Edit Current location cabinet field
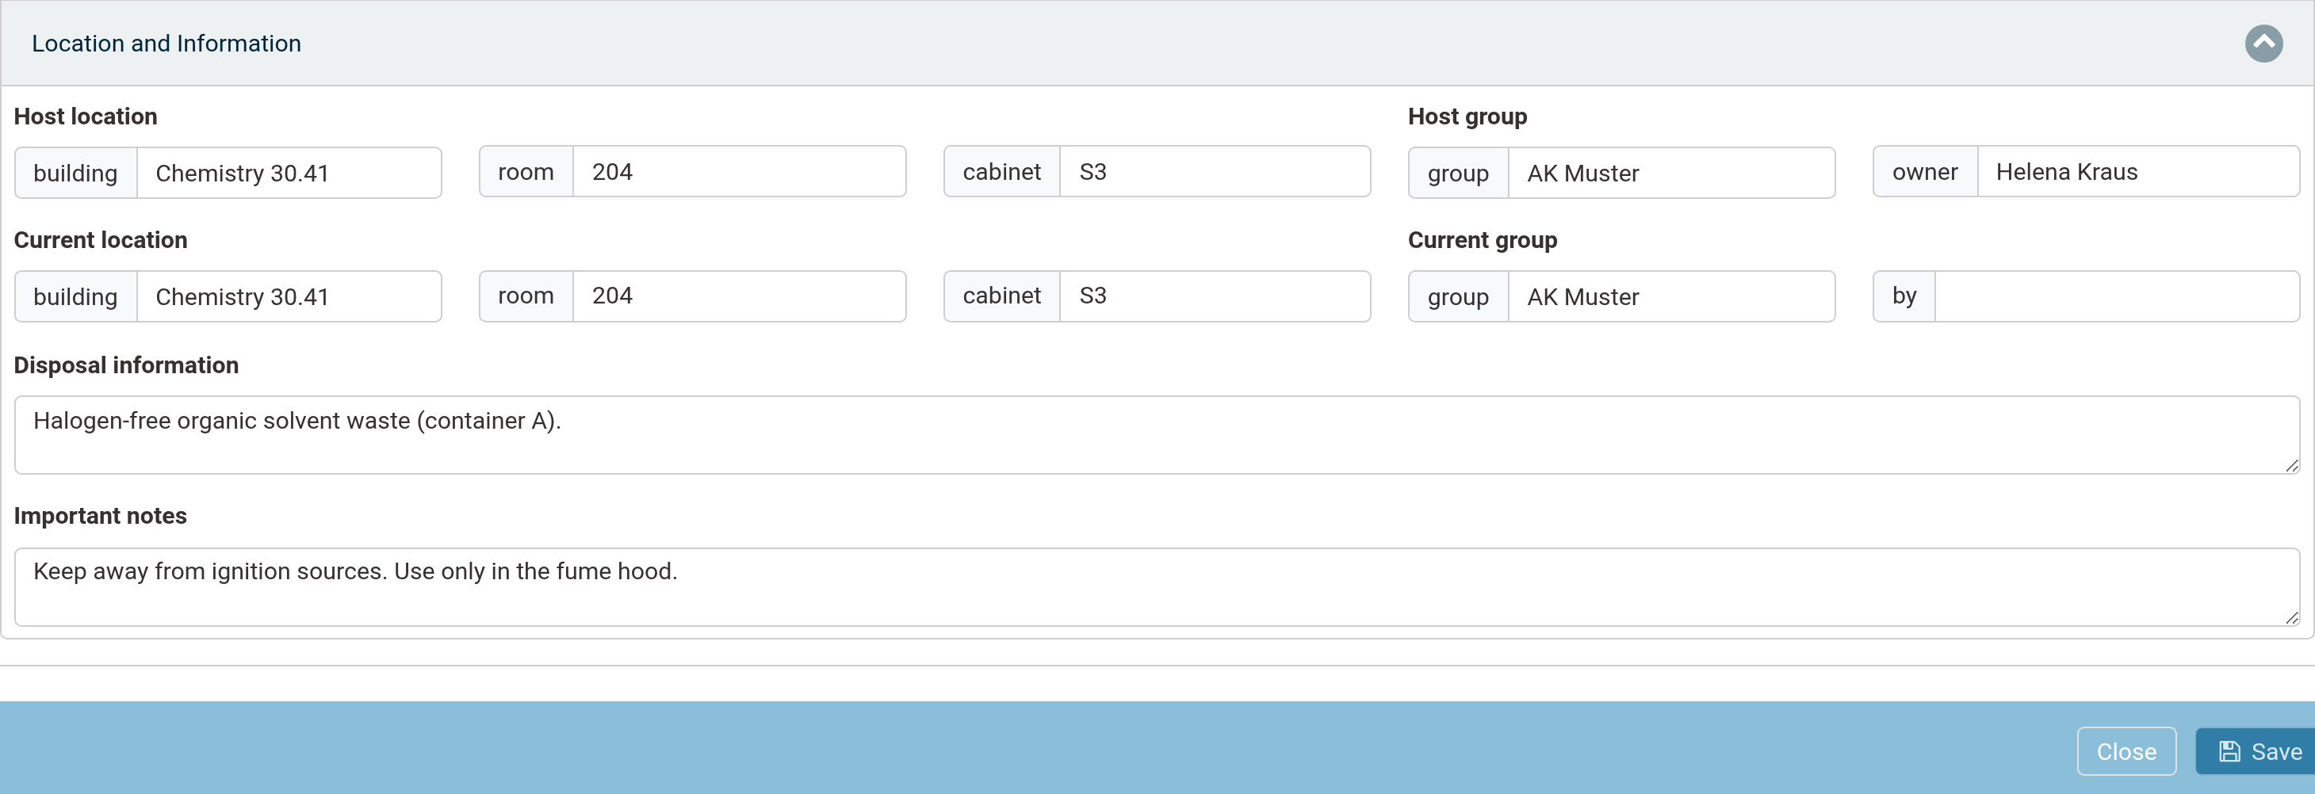The height and width of the screenshot is (794, 2315). pyautogui.click(x=1215, y=296)
